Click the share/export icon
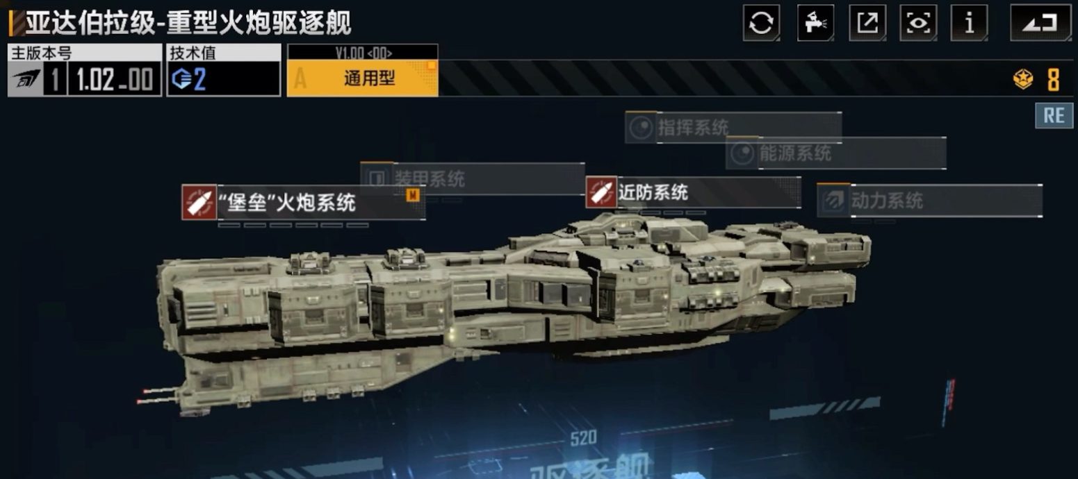The height and width of the screenshot is (479, 1078). coord(867,23)
